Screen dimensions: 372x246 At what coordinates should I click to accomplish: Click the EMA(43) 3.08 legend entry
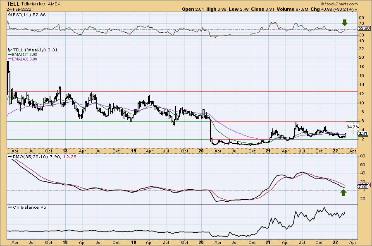(x=23, y=59)
